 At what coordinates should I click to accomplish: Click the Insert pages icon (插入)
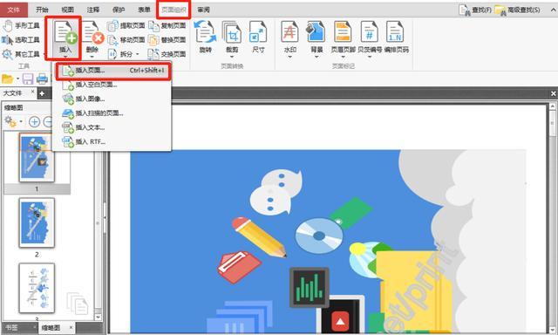(65, 33)
